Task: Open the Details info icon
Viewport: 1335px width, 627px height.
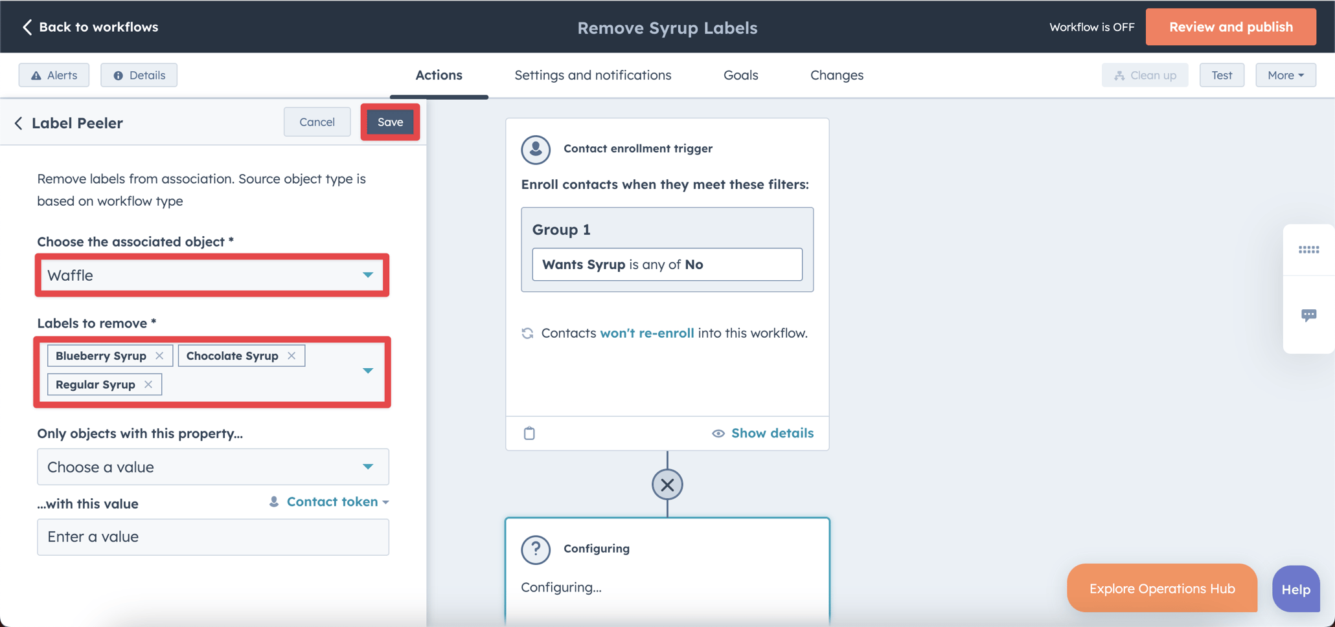Action: click(x=119, y=75)
